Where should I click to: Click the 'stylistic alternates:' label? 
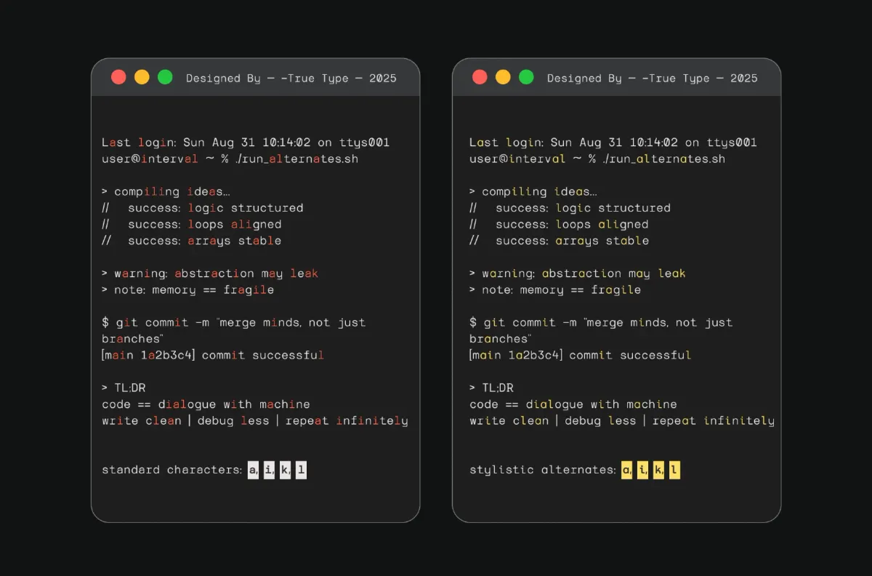pos(543,470)
